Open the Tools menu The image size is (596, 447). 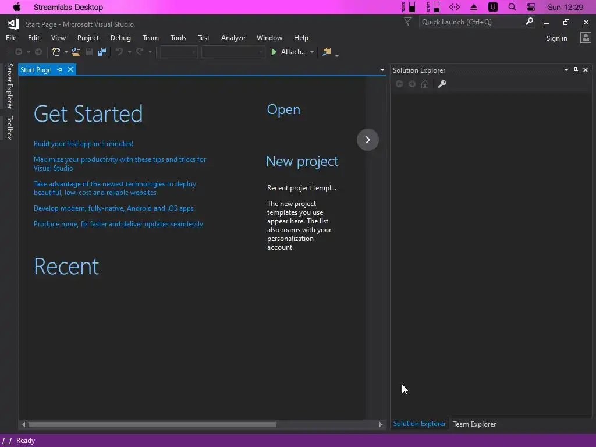tap(178, 38)
